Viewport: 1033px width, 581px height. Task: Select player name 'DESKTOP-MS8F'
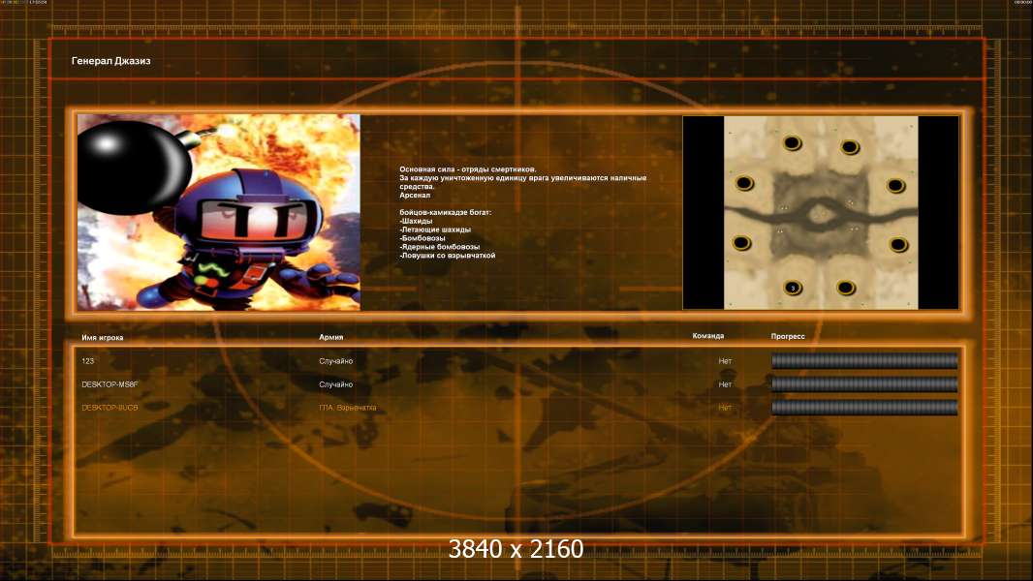coord(110,384)
